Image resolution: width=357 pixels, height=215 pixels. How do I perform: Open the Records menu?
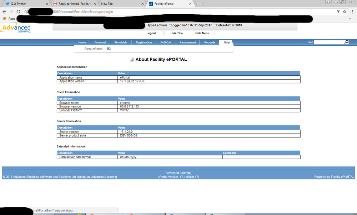[x=210, y=42]
